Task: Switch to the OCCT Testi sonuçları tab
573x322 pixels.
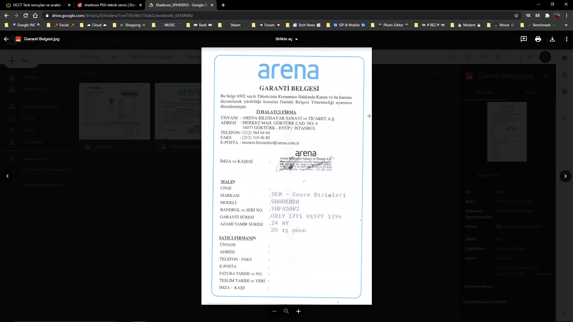Action: [37, 5]
